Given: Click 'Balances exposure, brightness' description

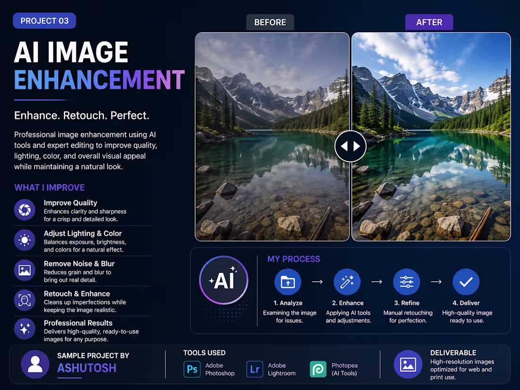Looking at the screenshot, I should (x=85, y=246).
